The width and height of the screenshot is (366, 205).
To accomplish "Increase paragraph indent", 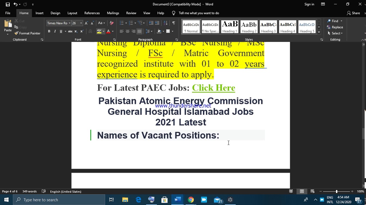I will 157,23.
